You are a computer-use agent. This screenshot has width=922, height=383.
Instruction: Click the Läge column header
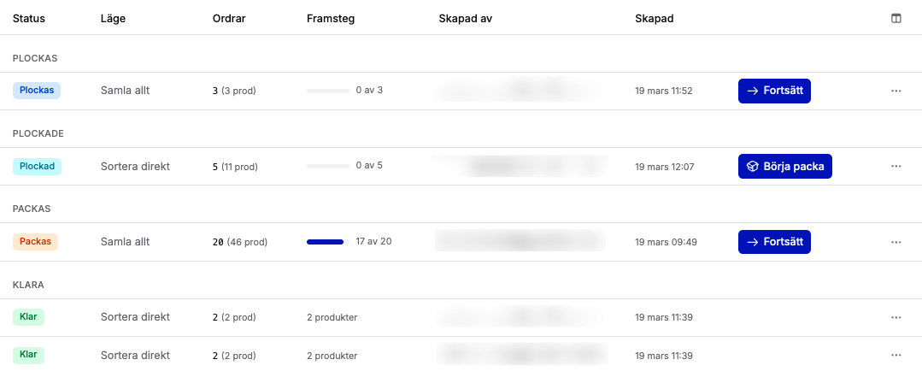click(x=113, y=18)
